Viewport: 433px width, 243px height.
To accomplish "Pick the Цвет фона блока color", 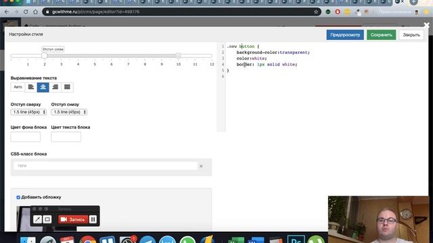I will point(26,136).
